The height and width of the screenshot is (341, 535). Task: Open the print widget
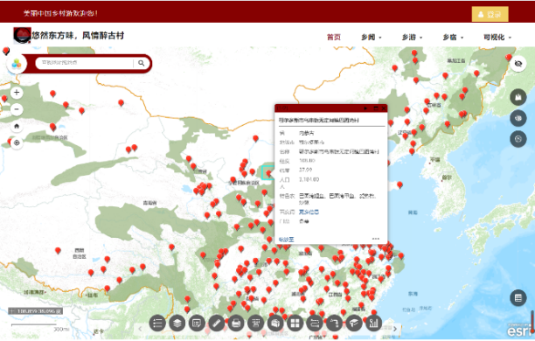[x=236, y=323]
